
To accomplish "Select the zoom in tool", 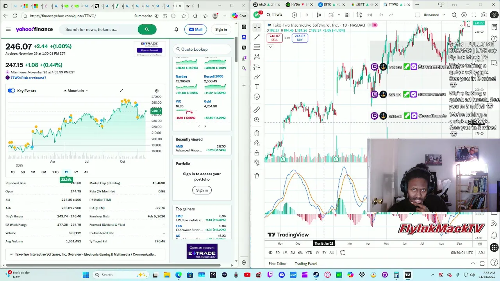I will [x=257, y=120].
